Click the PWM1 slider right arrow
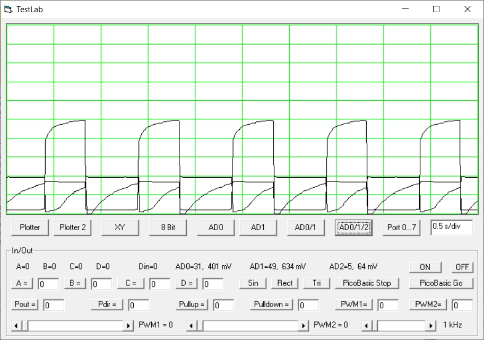This screenshot has width=484, height=340. (x=129, y=325)
